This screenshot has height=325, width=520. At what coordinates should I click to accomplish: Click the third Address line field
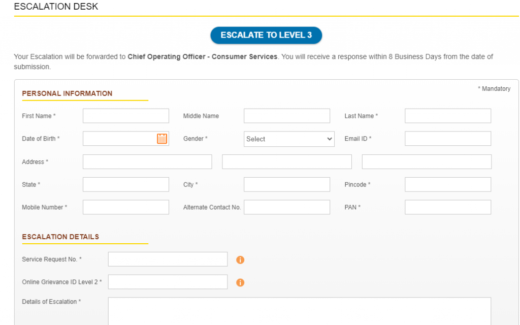click(427, 161)
